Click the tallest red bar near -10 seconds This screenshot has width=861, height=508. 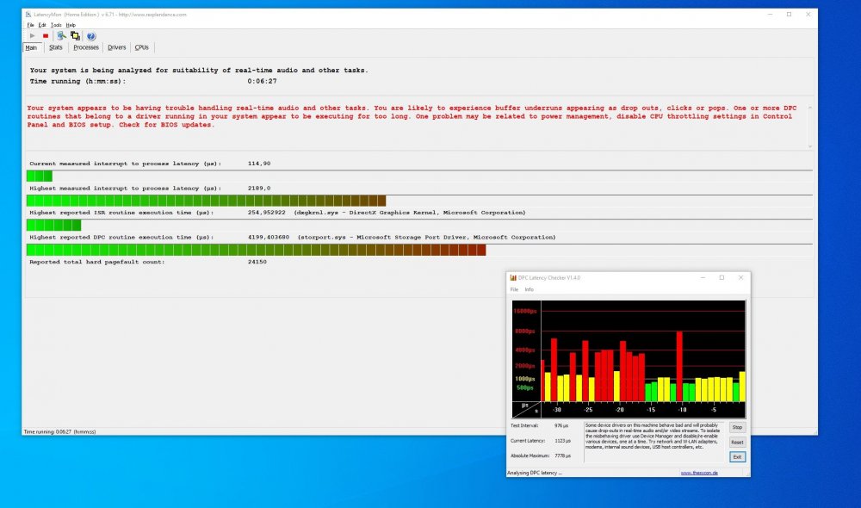[x=679, y=366]
